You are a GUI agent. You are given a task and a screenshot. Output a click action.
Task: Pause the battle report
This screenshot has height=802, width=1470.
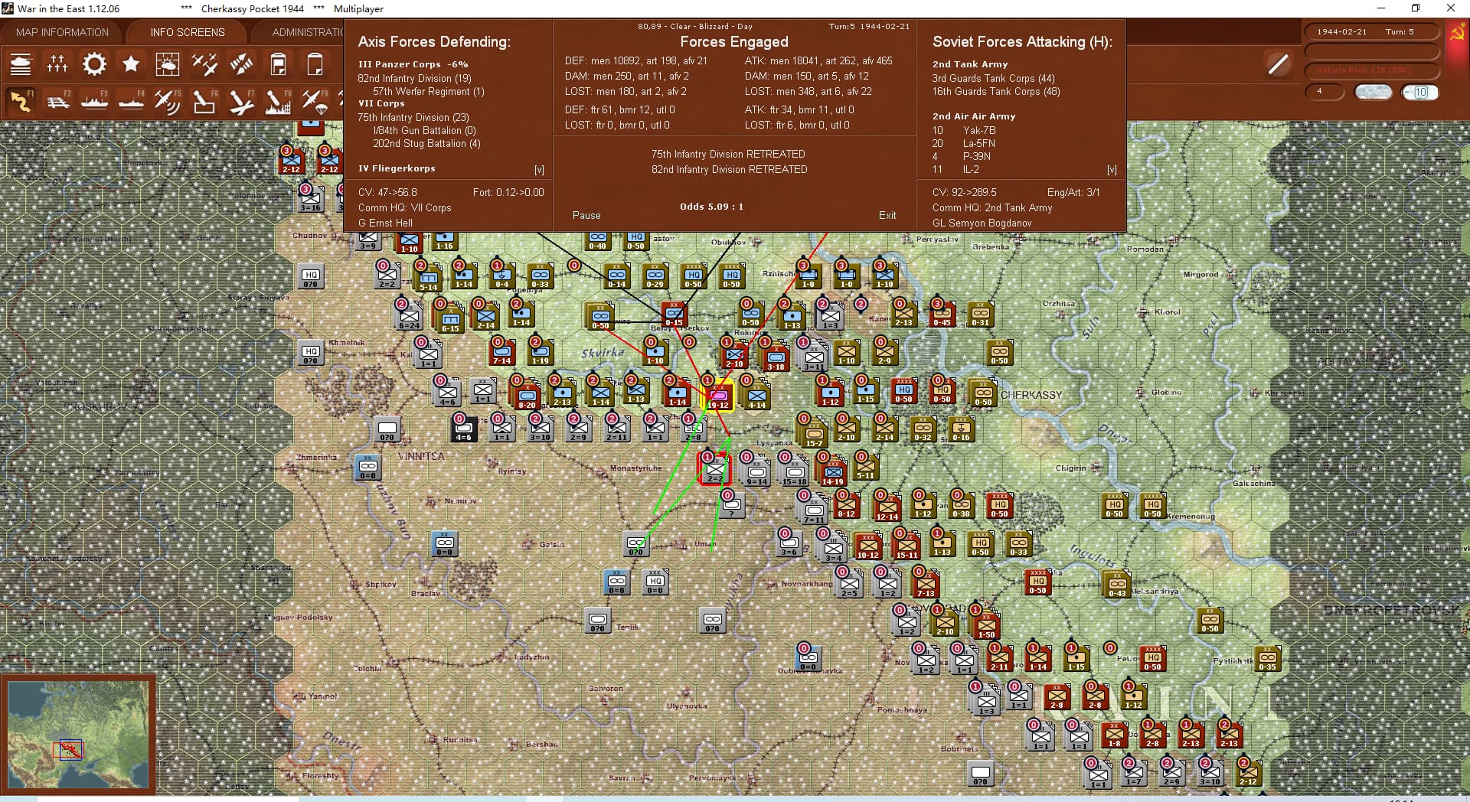[x=586, y=216]
